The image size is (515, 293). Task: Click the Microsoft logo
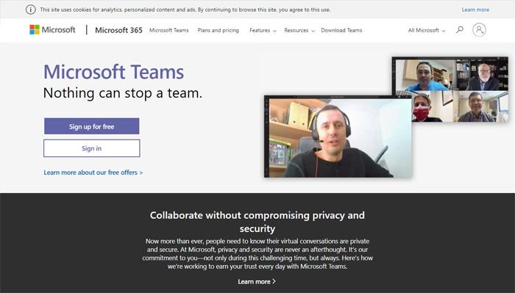[52, 30]
